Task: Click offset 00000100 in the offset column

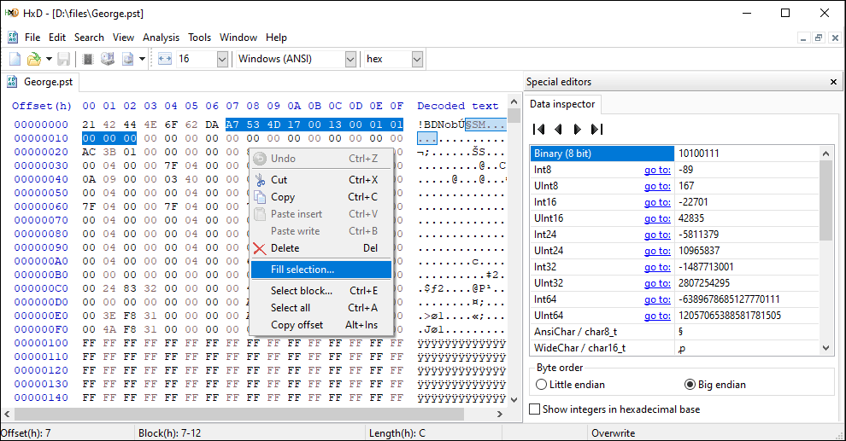Action: click(41, 343)
